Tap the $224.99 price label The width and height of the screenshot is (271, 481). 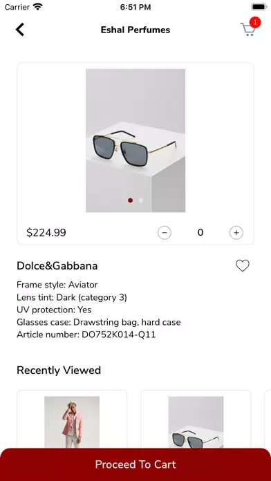pos(46,232)
